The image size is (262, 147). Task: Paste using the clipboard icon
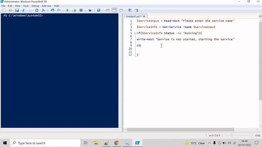tap(37, 10)
